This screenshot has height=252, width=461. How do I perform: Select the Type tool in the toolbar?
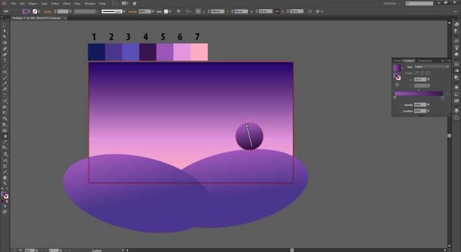5,60
